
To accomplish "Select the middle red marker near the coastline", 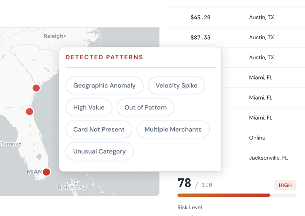I will tap(29, 111).
